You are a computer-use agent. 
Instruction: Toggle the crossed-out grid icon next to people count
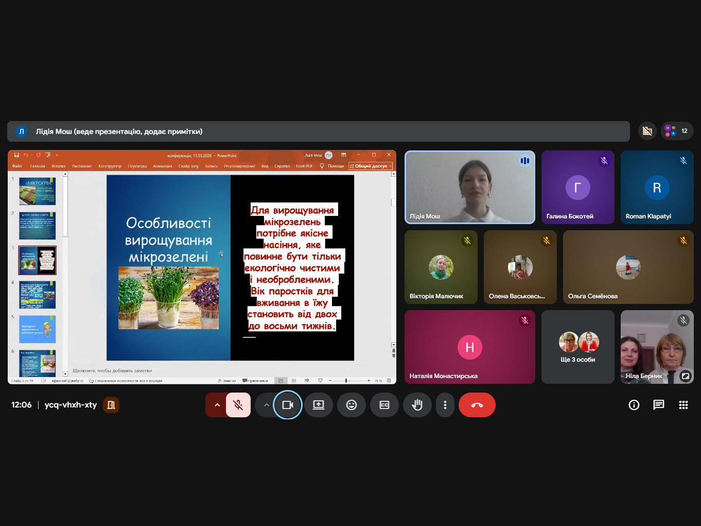click(647, 131)
